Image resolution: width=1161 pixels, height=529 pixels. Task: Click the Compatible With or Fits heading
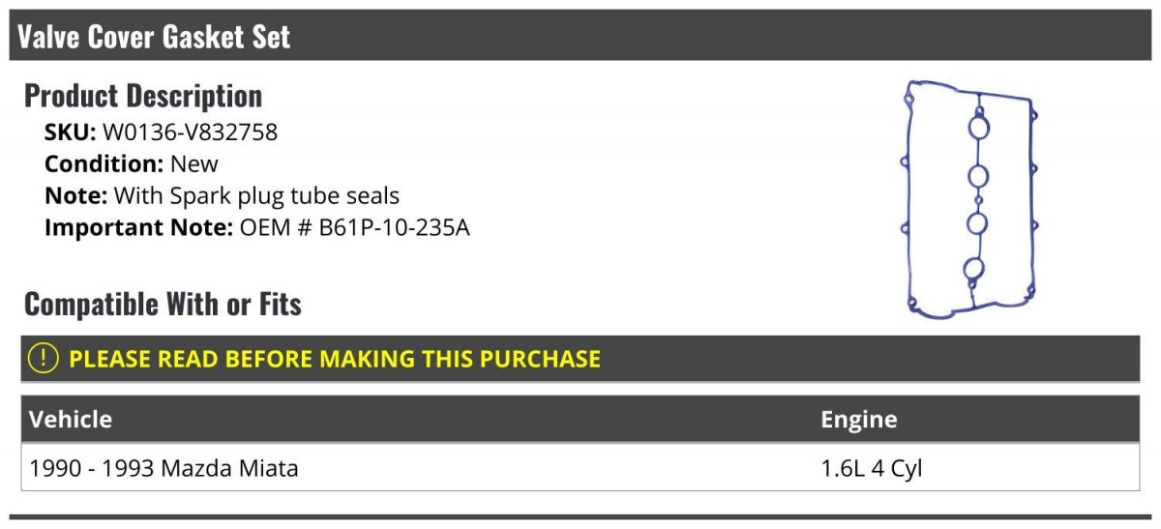click(163, 305)
